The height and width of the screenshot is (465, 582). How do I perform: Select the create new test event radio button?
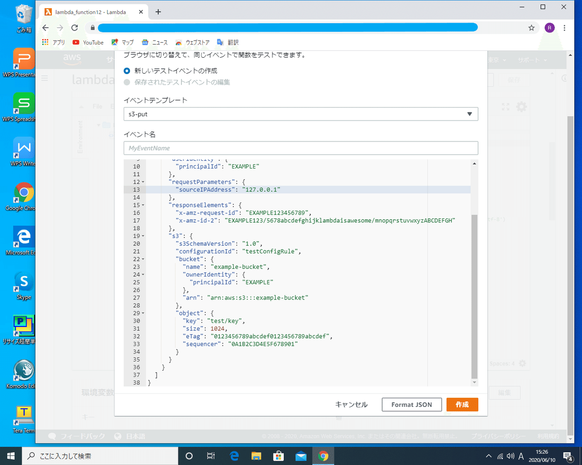point(127,71)
